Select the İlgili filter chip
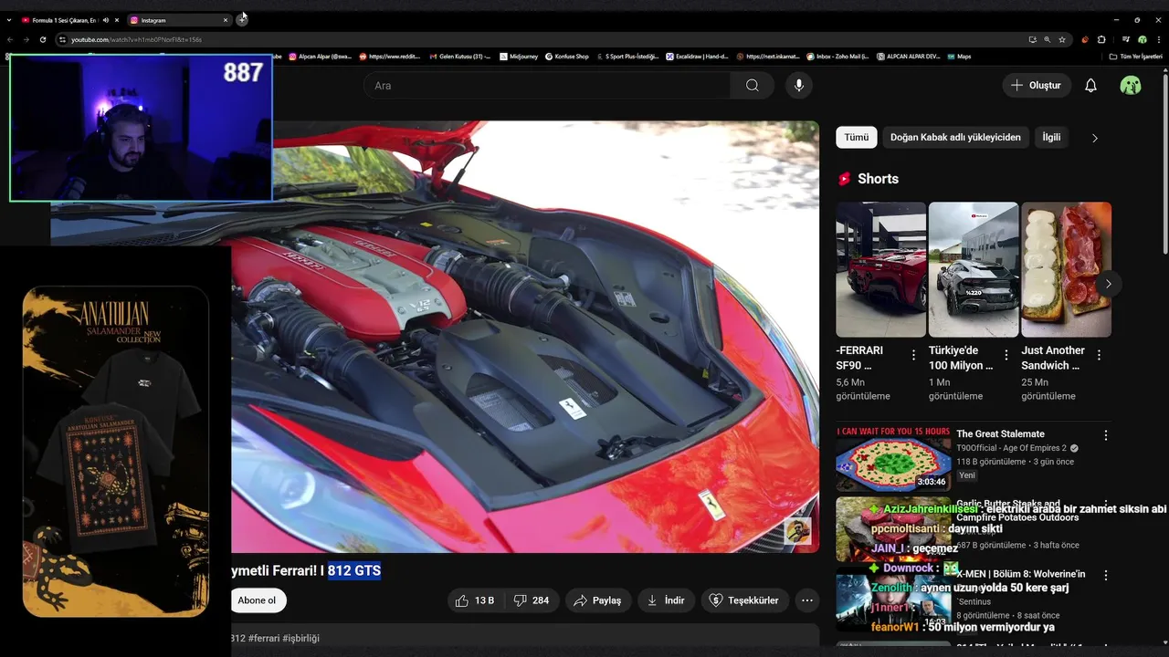Viewport: 1169px width, 657px height. pyautogui.click(x=1052, y=137)
